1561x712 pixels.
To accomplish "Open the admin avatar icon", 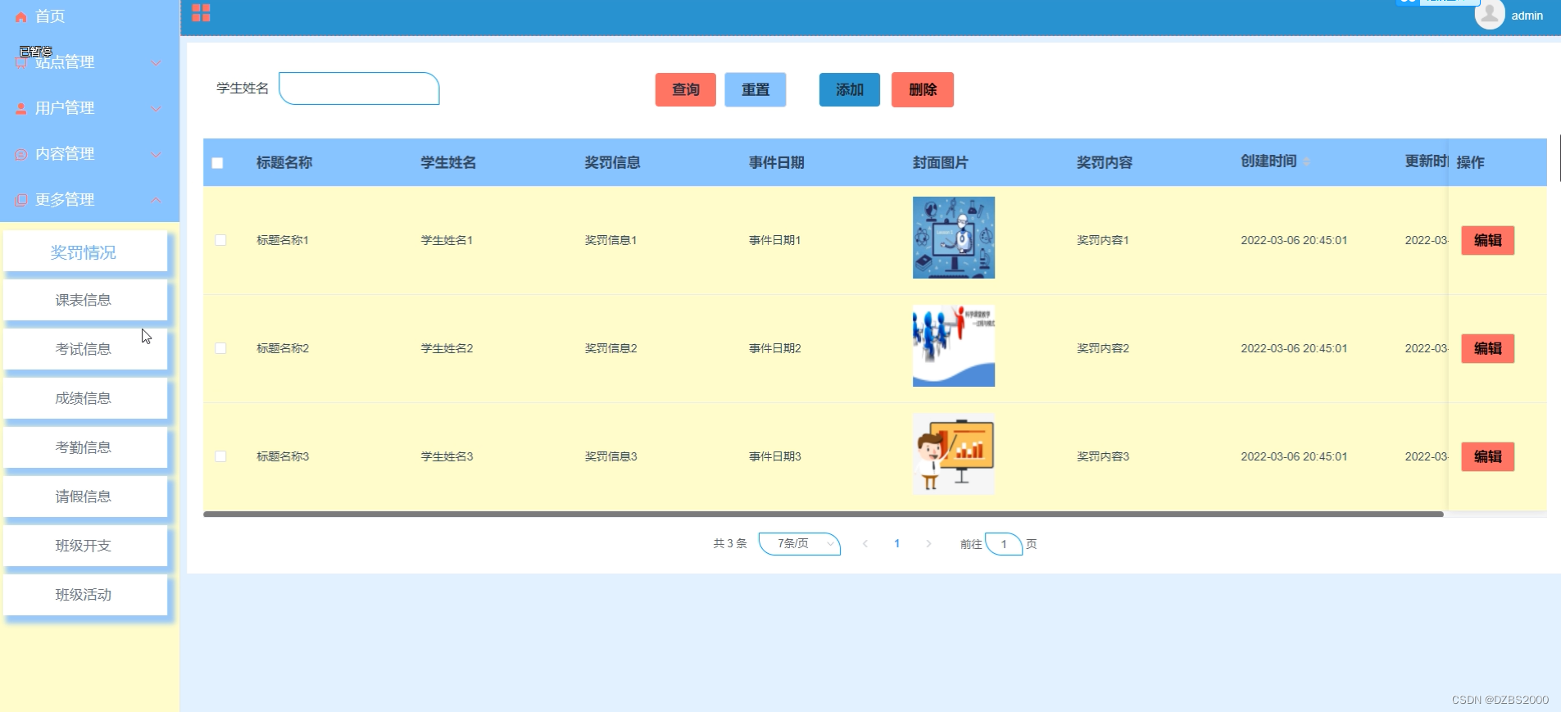I will coord(1490,14).
